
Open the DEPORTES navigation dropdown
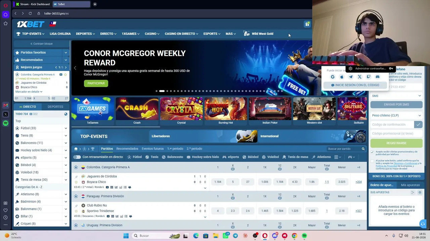pos(85,34)
